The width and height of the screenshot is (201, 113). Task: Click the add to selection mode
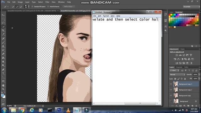coord(17,7)
